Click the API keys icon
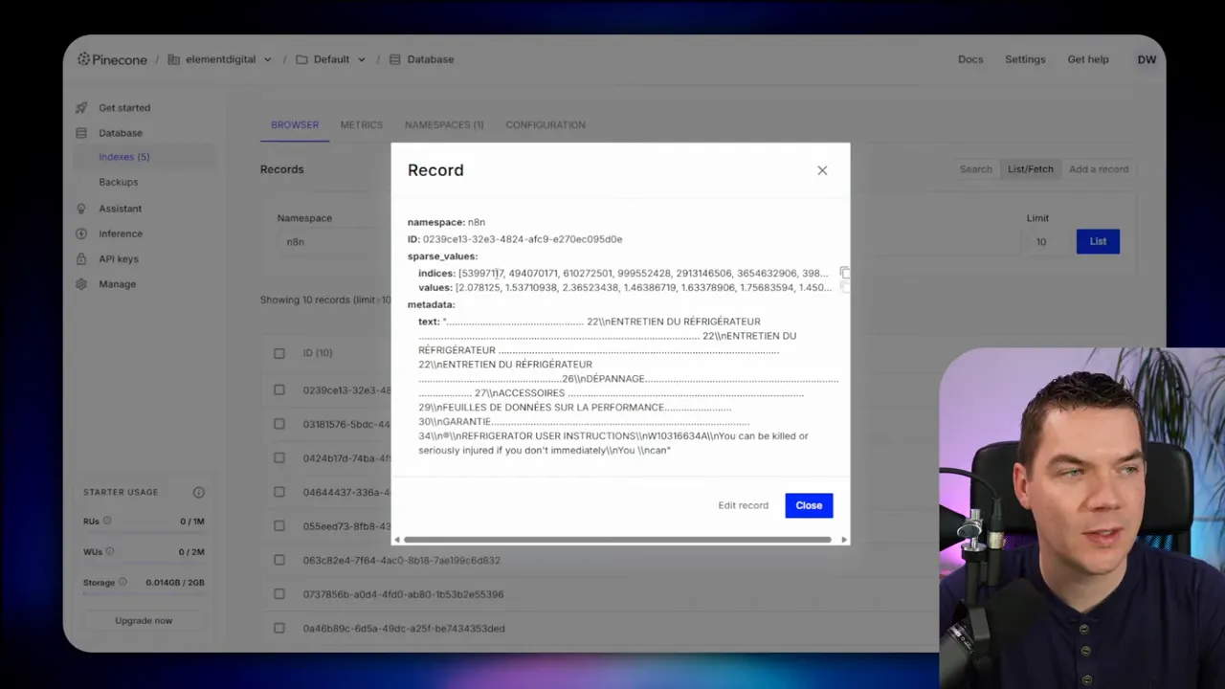Viewport: 1225px width, 689px height. tap(81, 259)
